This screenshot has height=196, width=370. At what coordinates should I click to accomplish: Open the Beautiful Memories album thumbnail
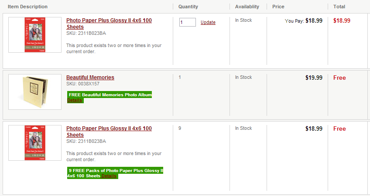pos(35,91)
